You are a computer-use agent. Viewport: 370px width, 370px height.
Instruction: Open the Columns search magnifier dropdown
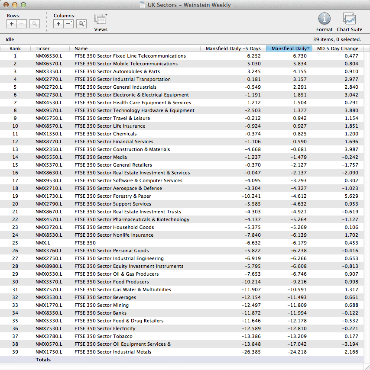coord(81,24)
